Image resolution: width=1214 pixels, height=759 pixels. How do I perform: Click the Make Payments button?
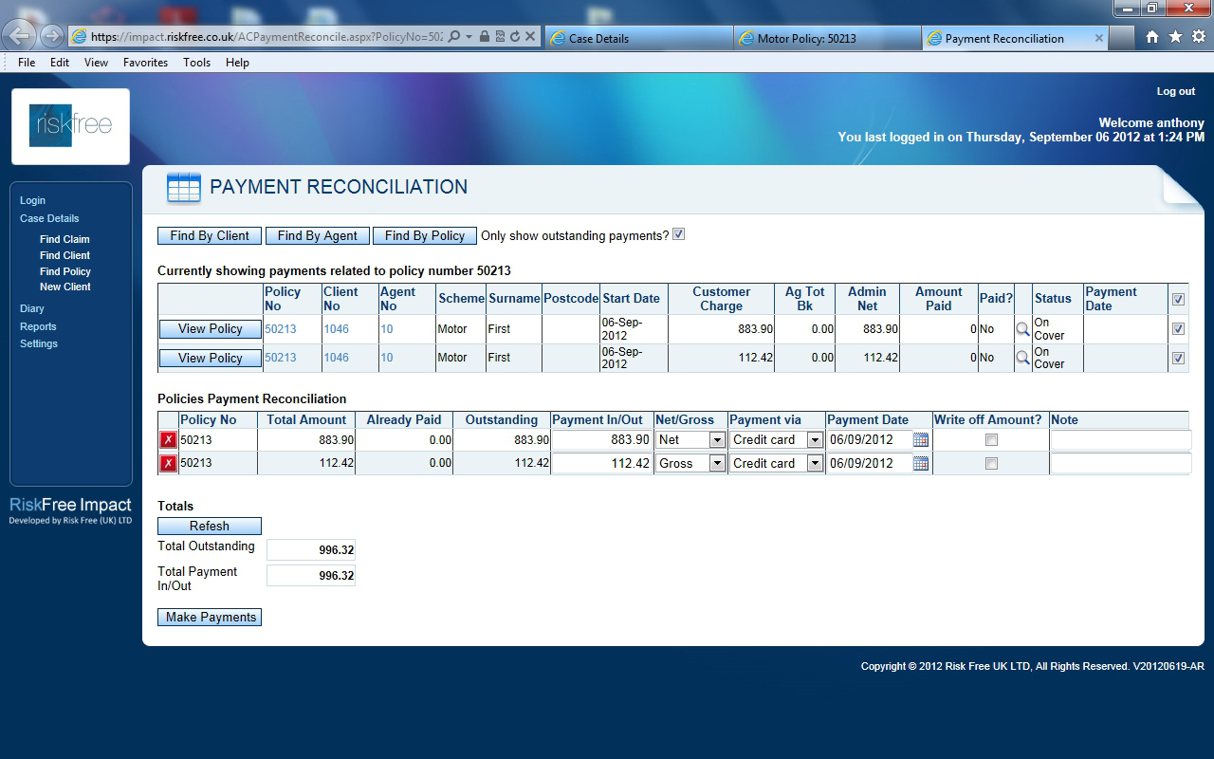(209, 618)
